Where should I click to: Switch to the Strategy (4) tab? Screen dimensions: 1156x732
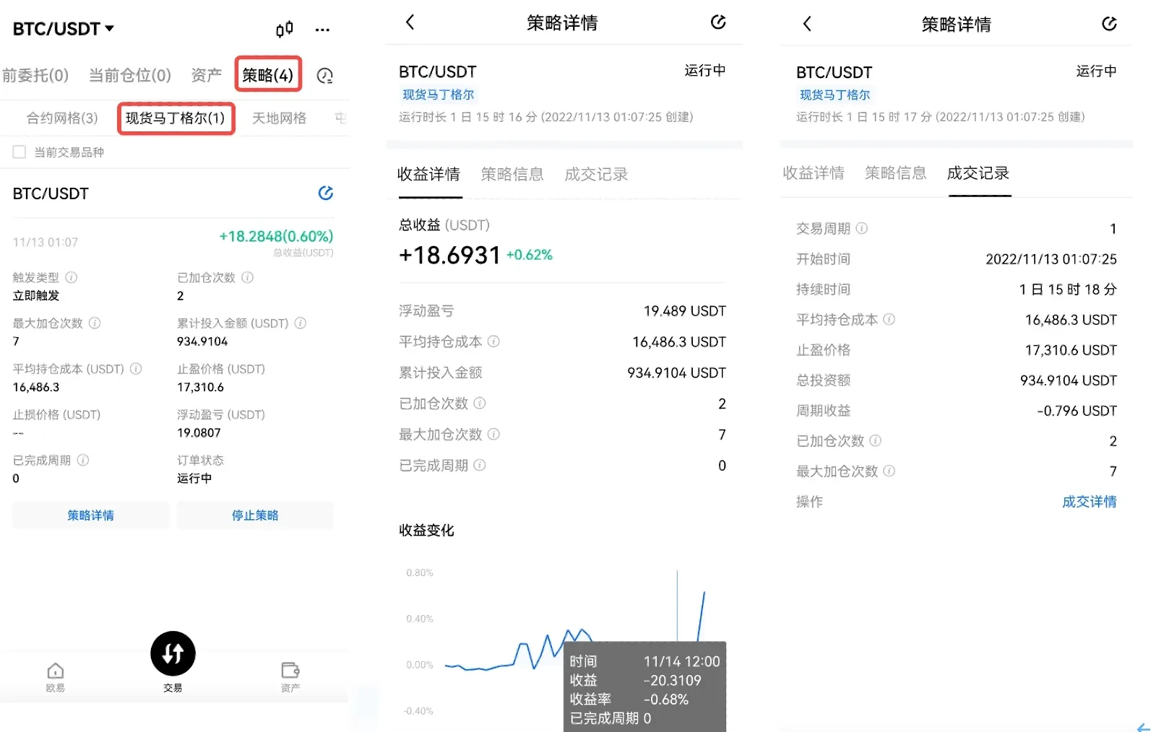coord(268,75)
